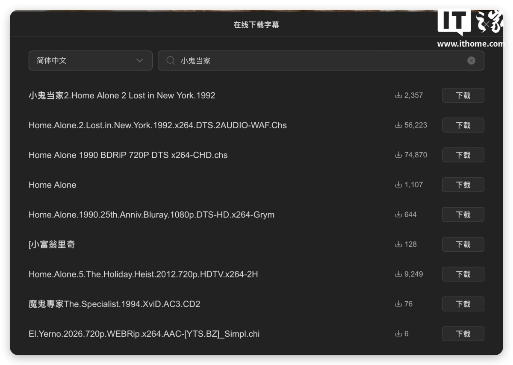Image resolution: width=513 pixels, height=365 pixels.
Task: Download the plain "Home Alone" subtitle
Action: [463, 185]
